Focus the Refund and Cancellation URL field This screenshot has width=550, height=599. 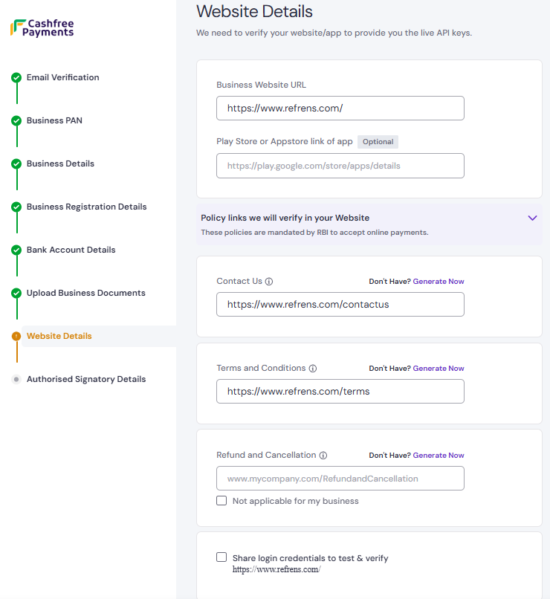point(340,479)
